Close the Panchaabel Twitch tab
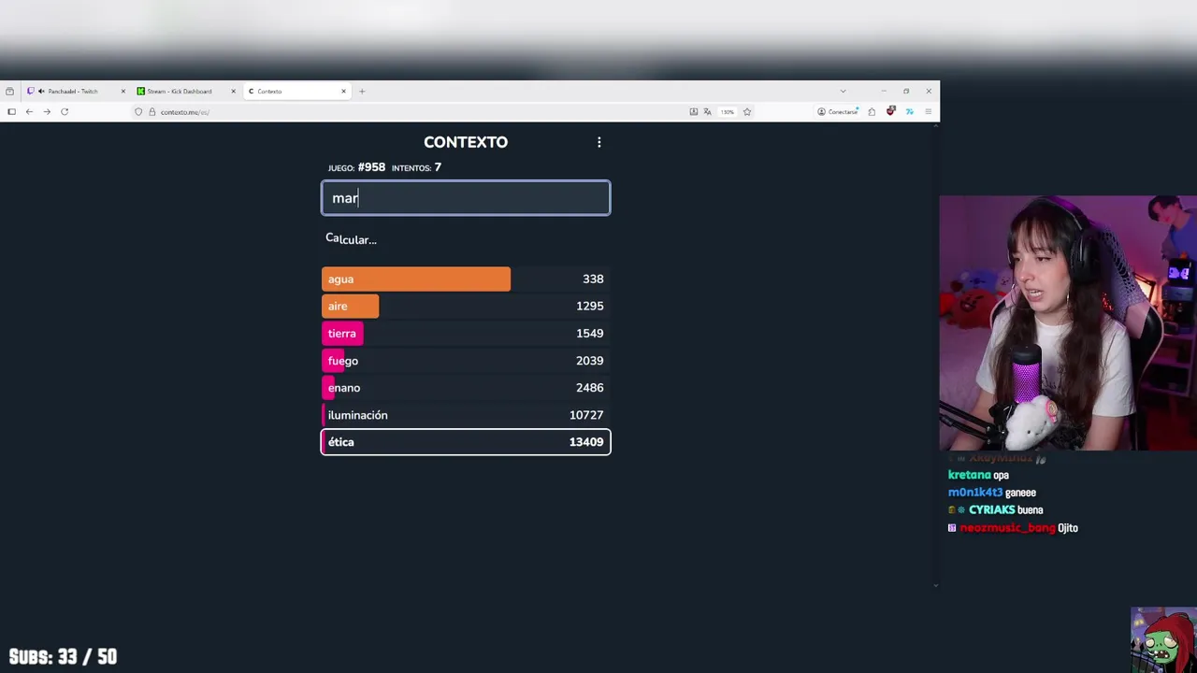 click(x=123, y=91)
